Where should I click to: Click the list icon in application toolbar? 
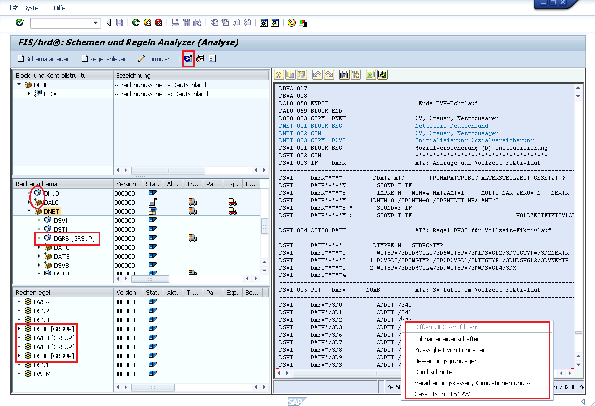(212, 59)
